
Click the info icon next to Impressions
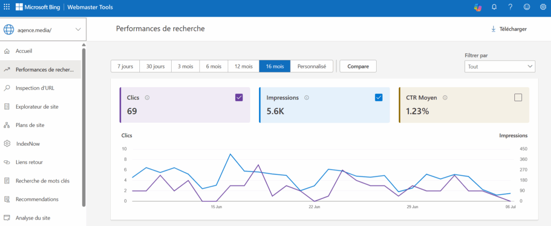[x=306, y=98]
